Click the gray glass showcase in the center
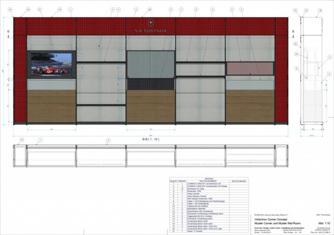The height and width of the screenshot is (235, 334). [x=151, y=64]
